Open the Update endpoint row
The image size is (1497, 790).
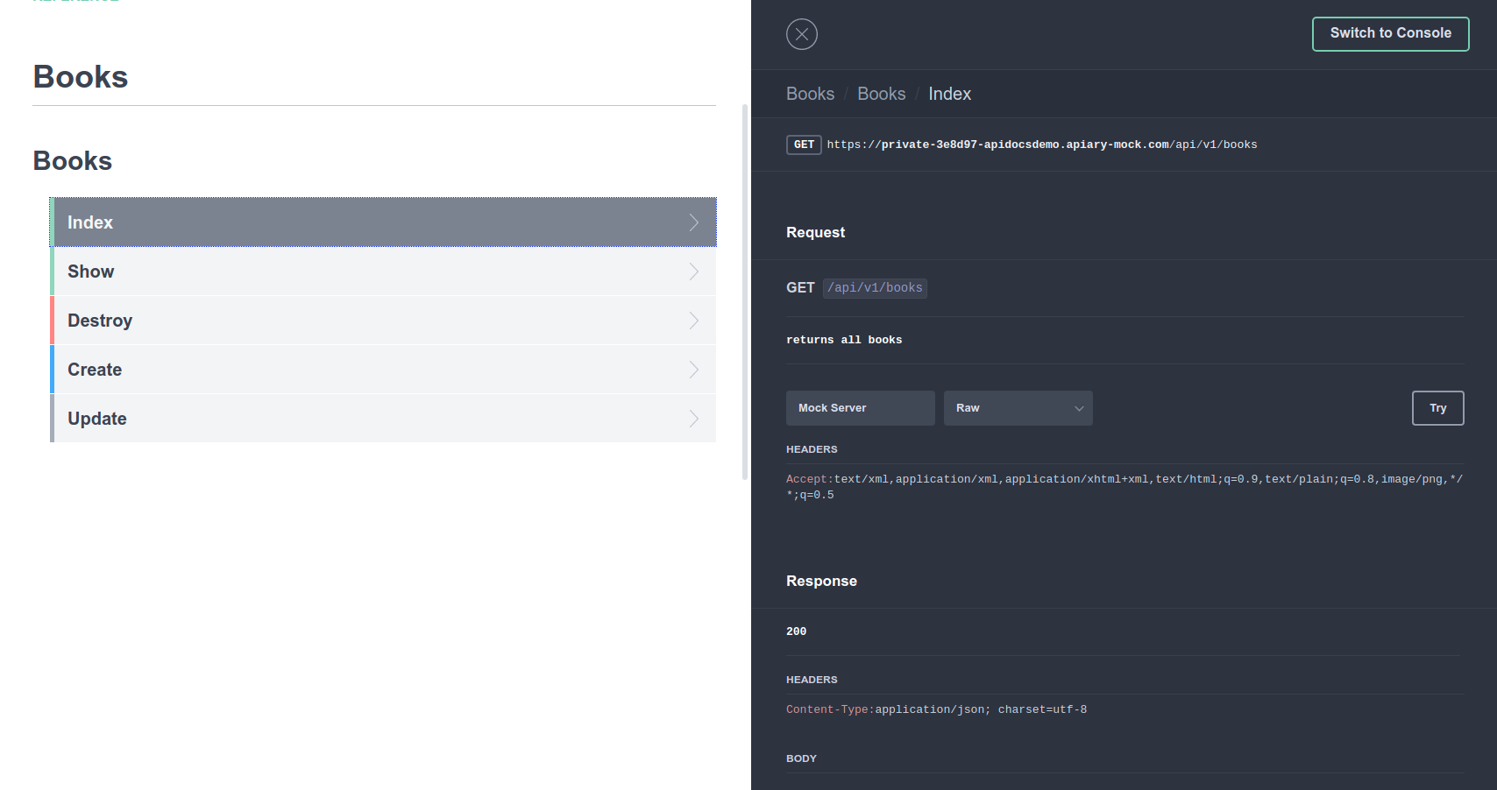point(383,419)
